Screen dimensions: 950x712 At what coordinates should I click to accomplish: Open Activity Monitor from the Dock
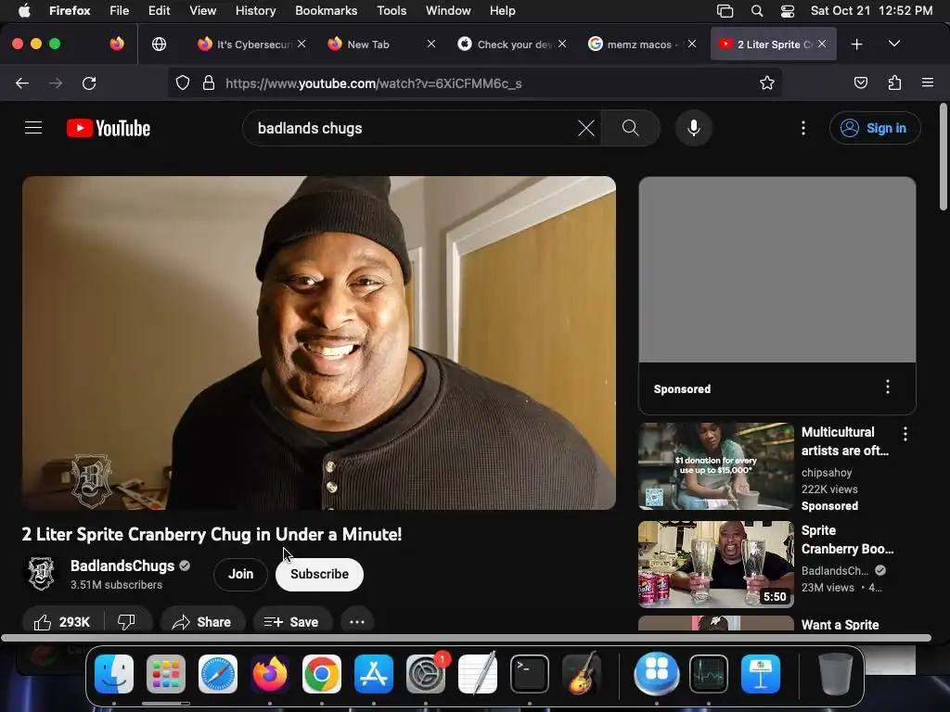pyautogui.click(x=709, y=673)
